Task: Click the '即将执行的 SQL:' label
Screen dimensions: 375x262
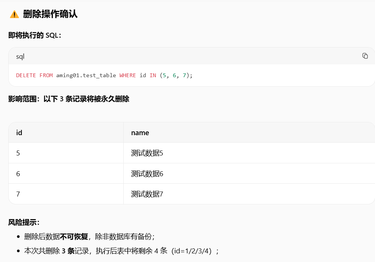Action: click(35, 35)
